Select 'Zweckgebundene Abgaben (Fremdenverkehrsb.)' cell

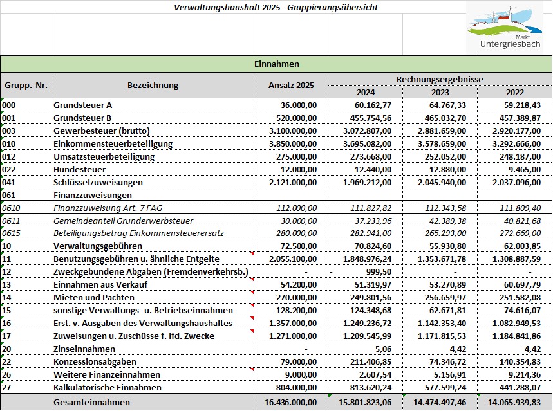point(153,272)
